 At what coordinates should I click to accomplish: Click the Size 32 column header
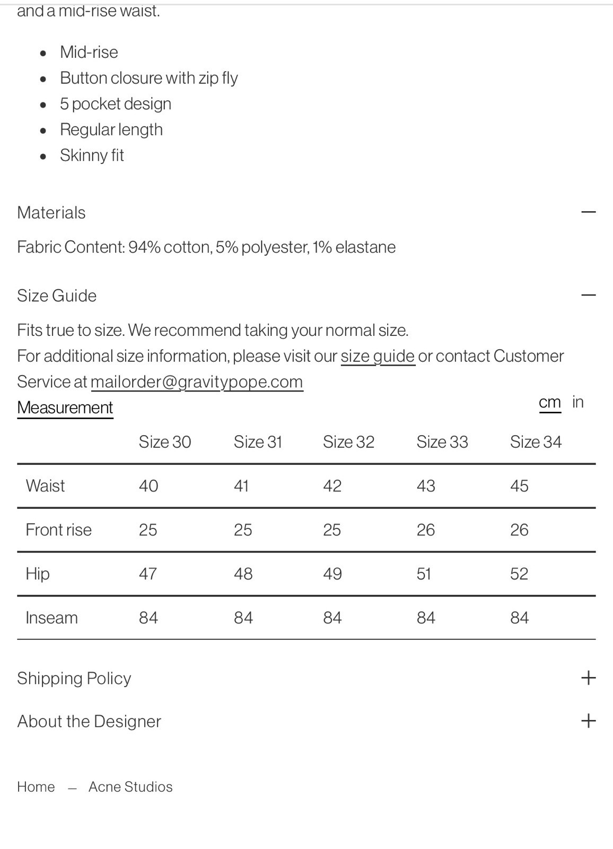tap(348, 441)
